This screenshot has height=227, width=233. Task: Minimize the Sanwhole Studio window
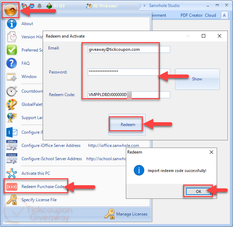pos(208,6)
